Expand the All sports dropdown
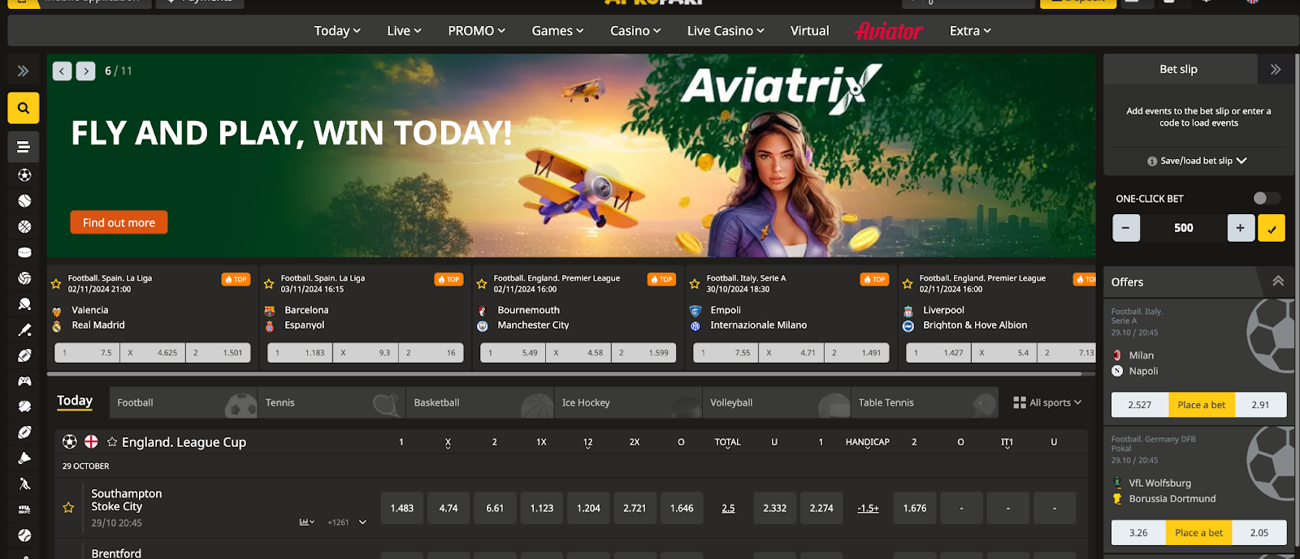The height and width of the screenshot is (559, 1300). pyautogui.click(x=1047, y=402)
